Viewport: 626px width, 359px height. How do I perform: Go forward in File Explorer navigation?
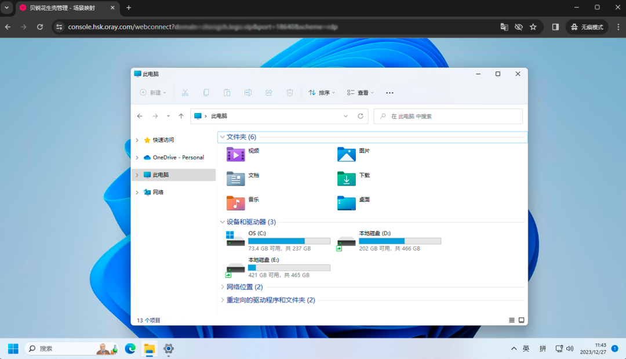pos(155,116)
